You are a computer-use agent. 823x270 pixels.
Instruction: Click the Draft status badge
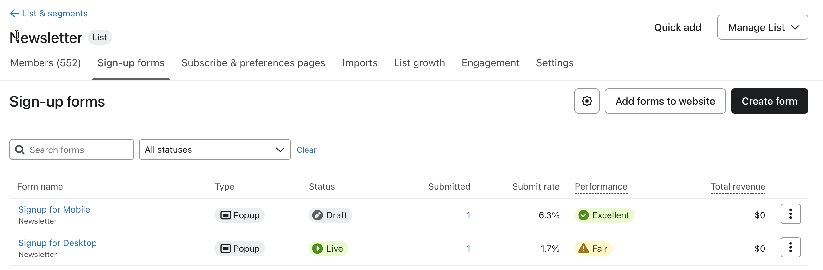pyautogui.click(x=330, y=215)
